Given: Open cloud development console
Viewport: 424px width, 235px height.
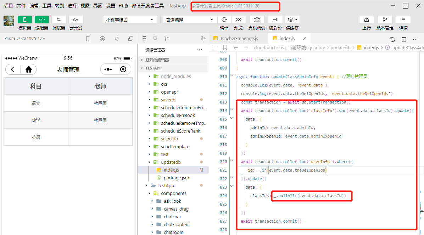Looking at the screenshot, I should (x=76, y=19).
